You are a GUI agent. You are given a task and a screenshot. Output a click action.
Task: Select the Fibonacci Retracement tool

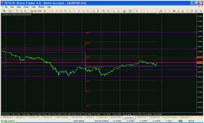(165, 11)
